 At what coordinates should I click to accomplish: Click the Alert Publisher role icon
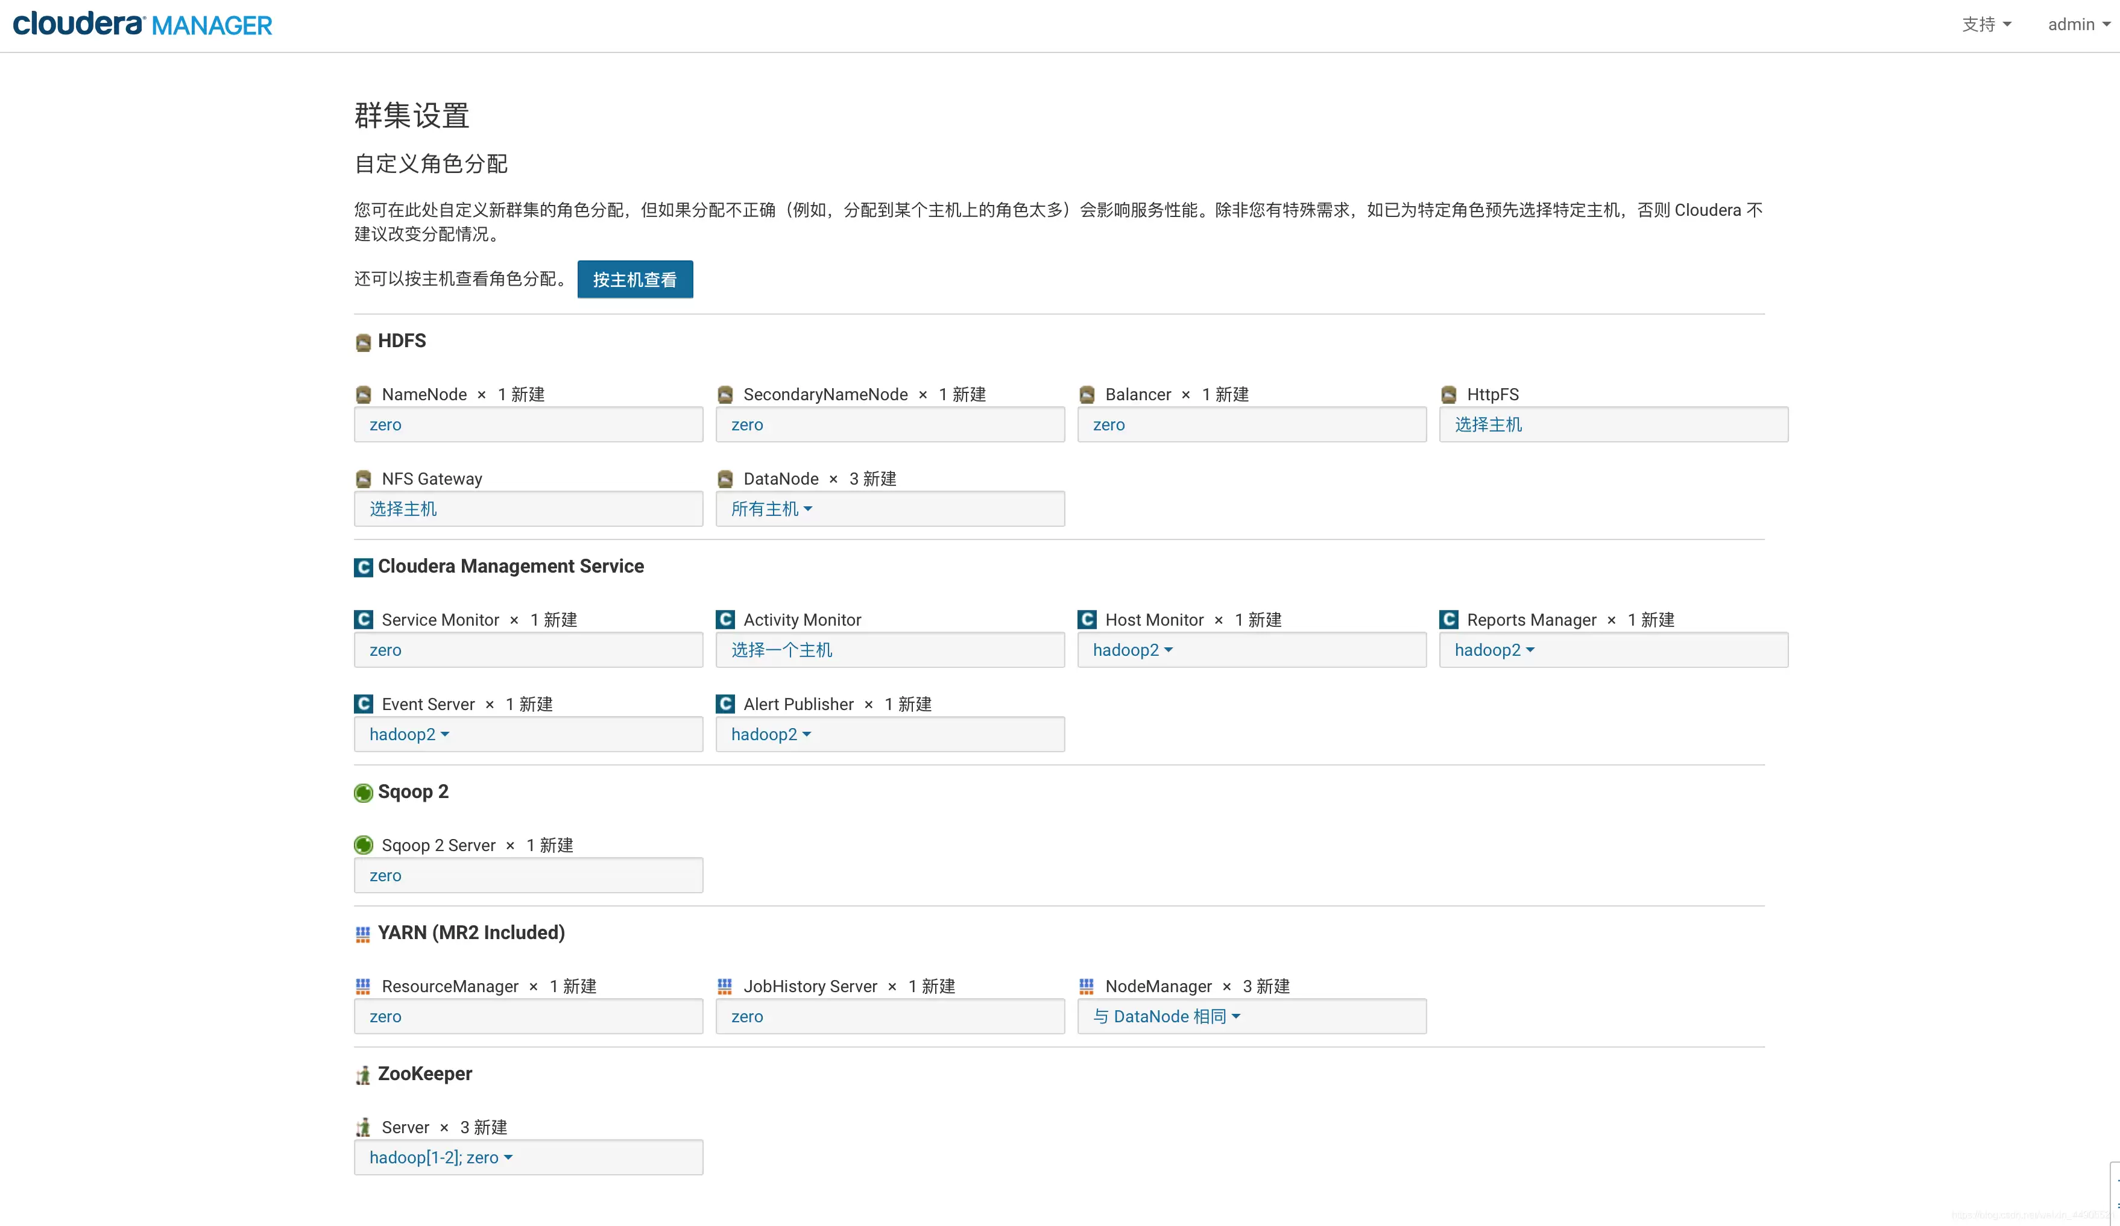click(725, 704)
